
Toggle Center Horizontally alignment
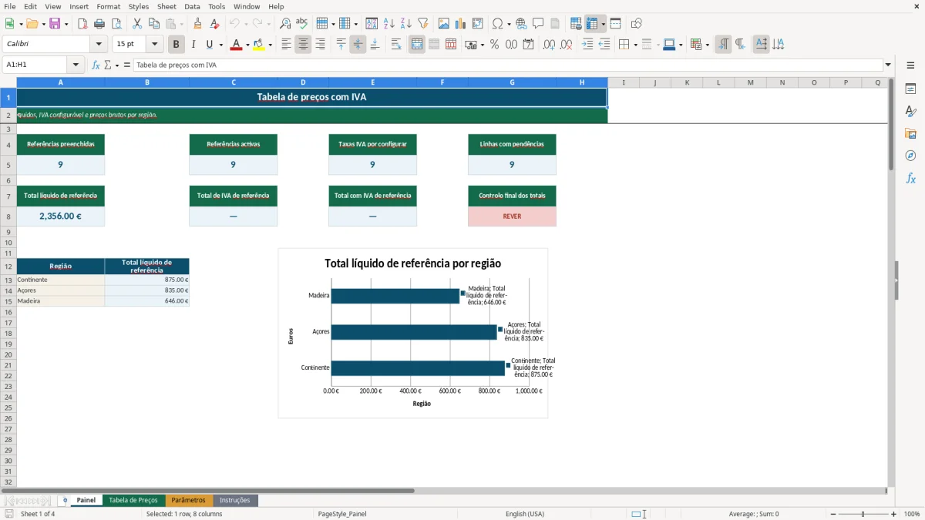(304, 45)
